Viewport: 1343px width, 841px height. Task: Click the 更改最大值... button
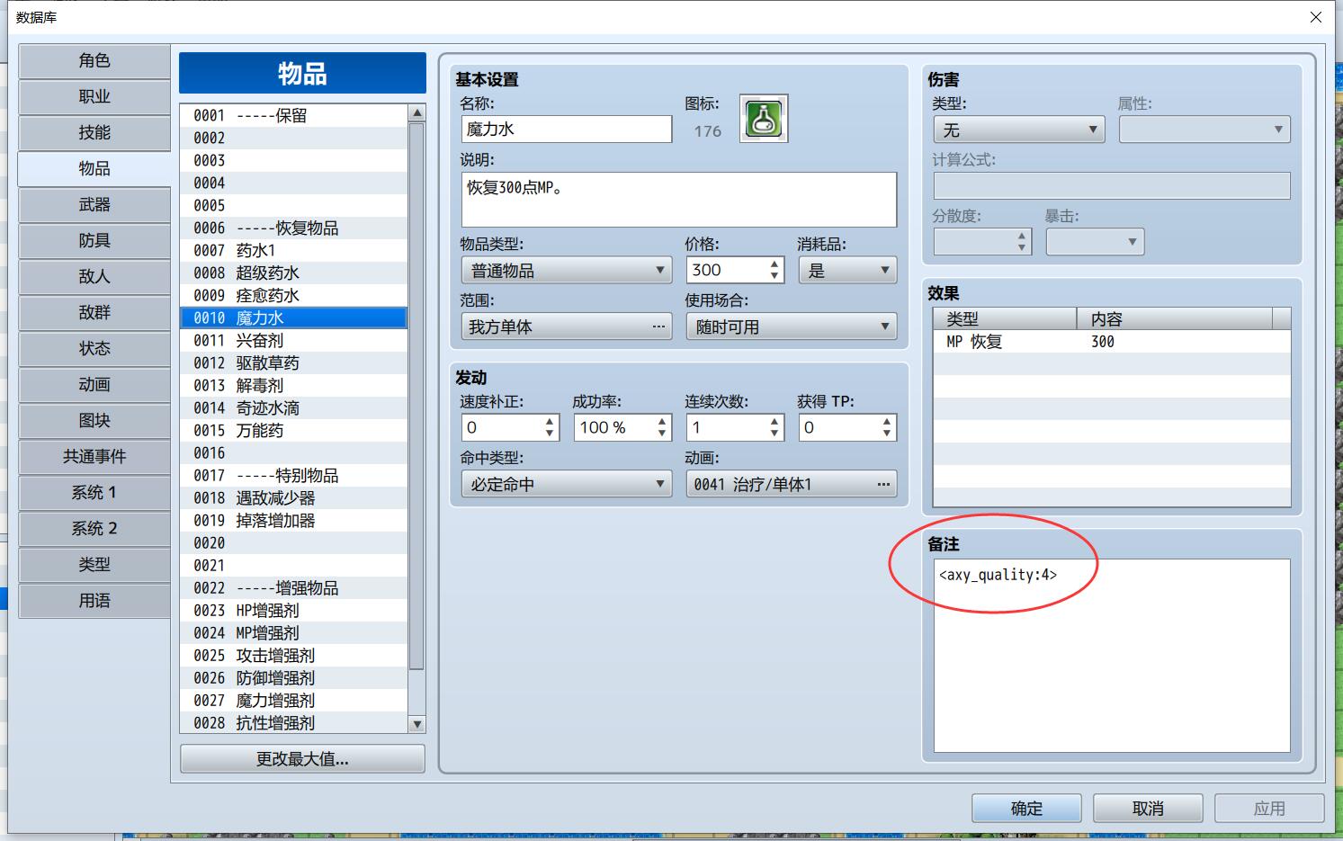click(302, 759)
